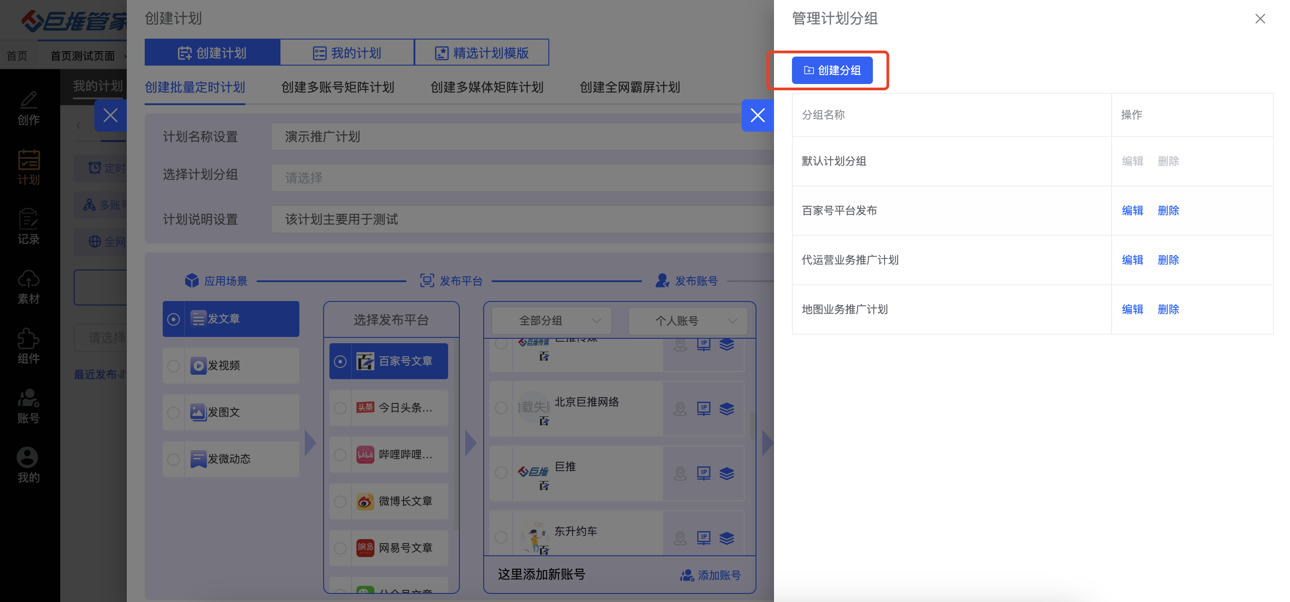Select the 发图文 radio option
The width and height of the screenshot is (1290, 602).
click(173, 412)
